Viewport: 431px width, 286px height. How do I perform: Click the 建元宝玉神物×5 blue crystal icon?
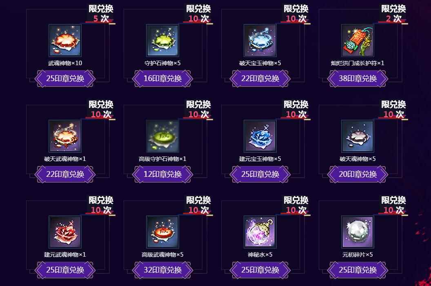coord(260,136)
